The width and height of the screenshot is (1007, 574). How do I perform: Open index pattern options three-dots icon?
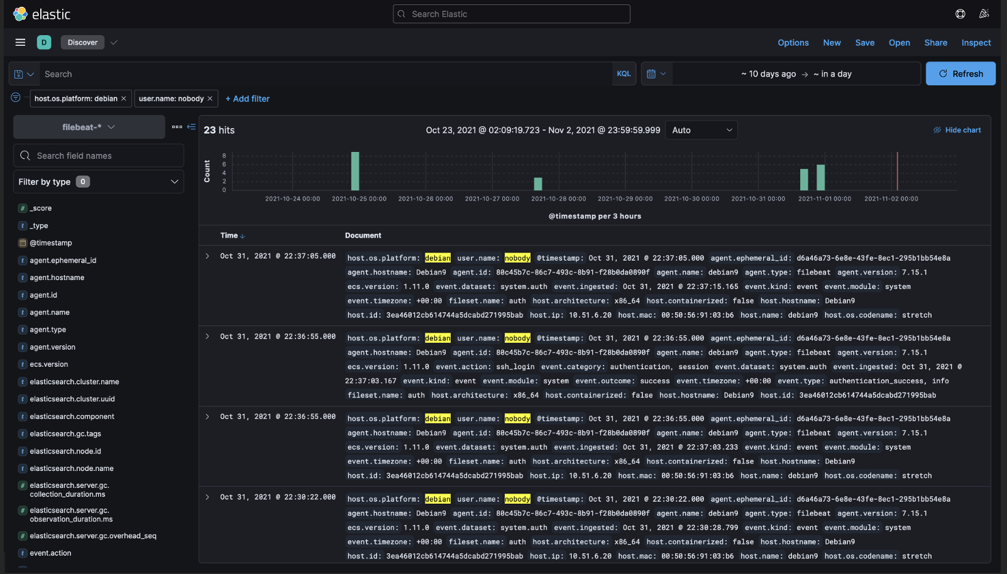(x=177, y=127)
